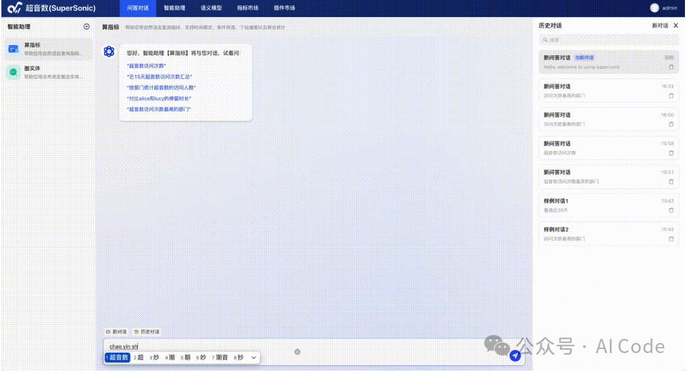Click the 当前对话 tag
Viewport: 687px width, 374px height.
[584, 58]
